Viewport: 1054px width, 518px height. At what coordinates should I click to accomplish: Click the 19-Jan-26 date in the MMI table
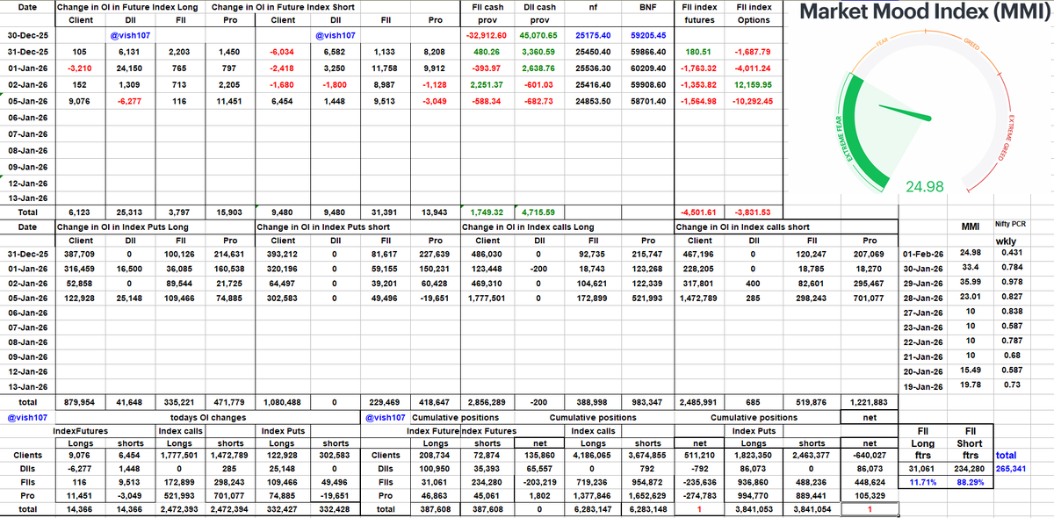tap(925, 385)
